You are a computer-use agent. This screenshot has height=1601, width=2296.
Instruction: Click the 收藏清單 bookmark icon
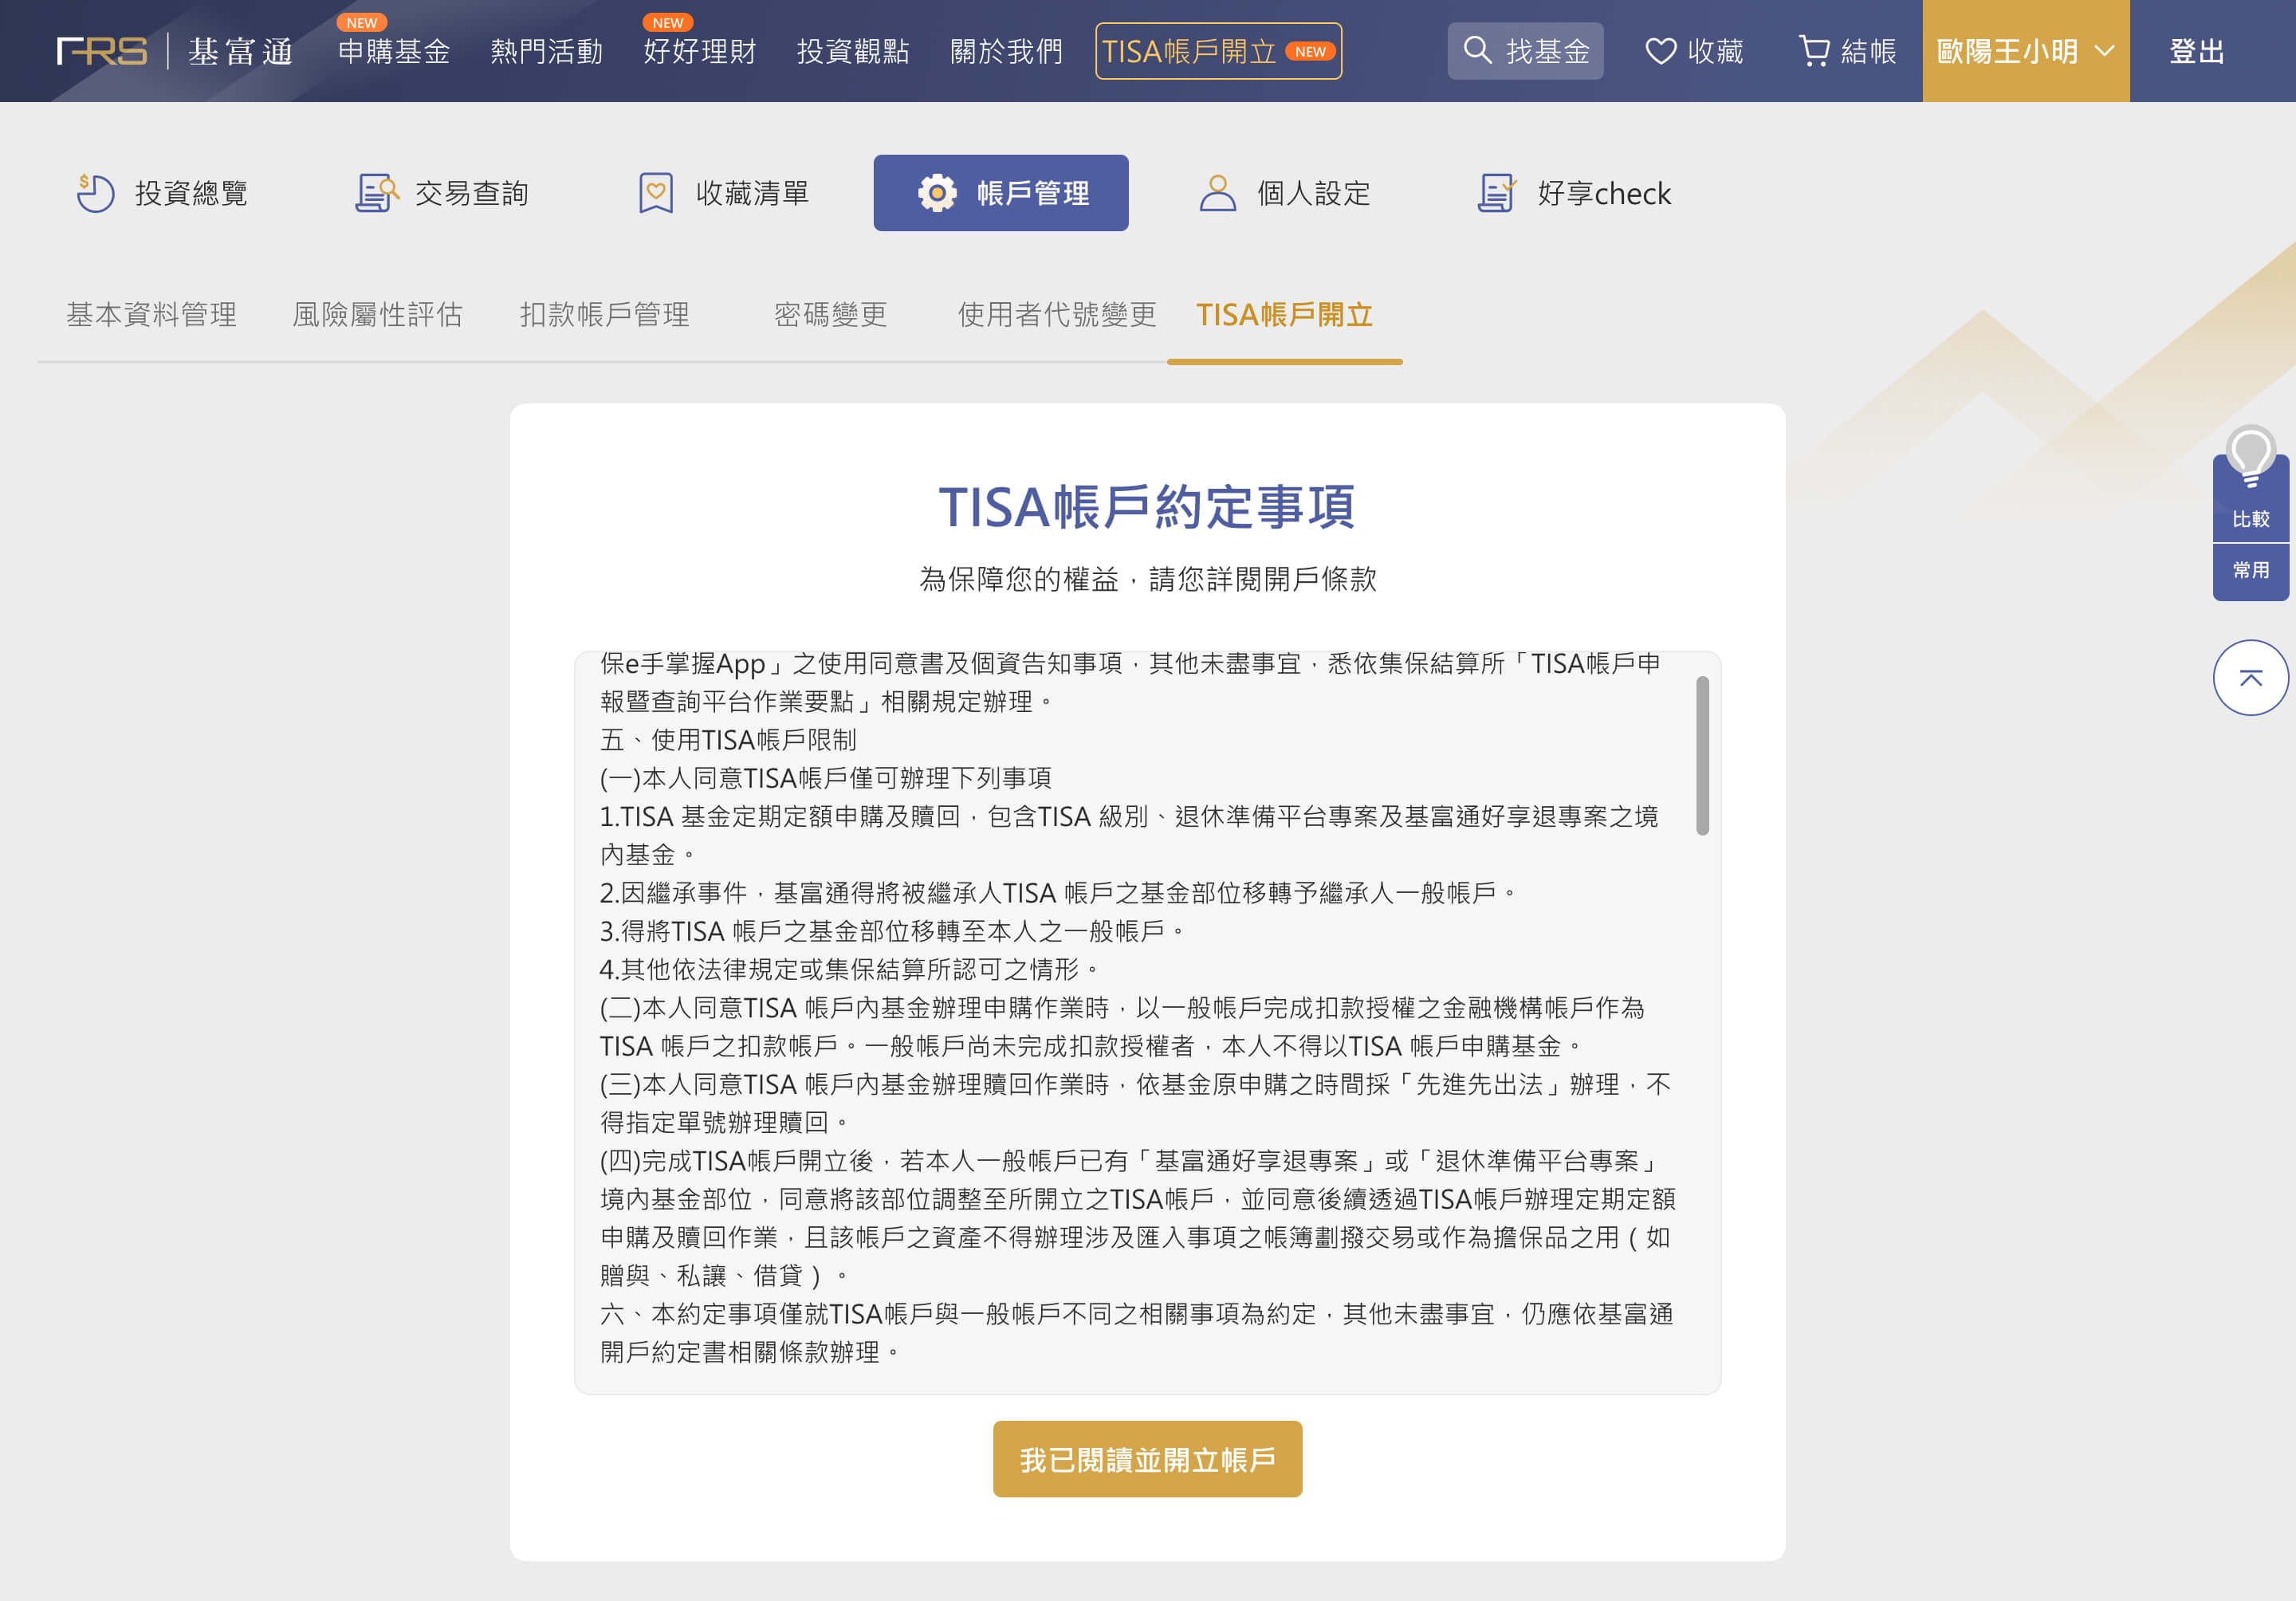pyautogui.click(x=656, y=193)
